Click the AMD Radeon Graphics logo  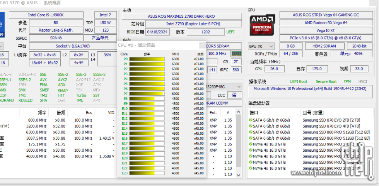coord(263,25)
